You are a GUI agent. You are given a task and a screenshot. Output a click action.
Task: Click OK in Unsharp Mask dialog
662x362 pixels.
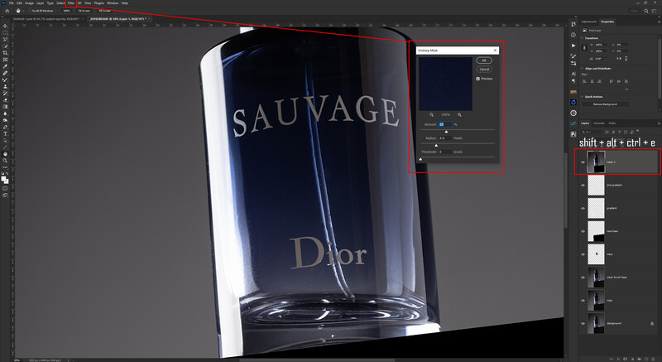pos(484,60)
